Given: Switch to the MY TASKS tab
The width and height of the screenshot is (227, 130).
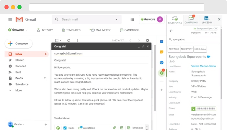Looking at the screenshot, I should point(211,33).
